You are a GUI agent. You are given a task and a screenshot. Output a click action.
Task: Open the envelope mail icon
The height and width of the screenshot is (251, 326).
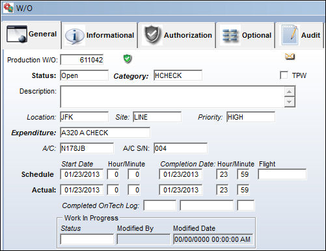pyautogui.click(x=290, y=57)
